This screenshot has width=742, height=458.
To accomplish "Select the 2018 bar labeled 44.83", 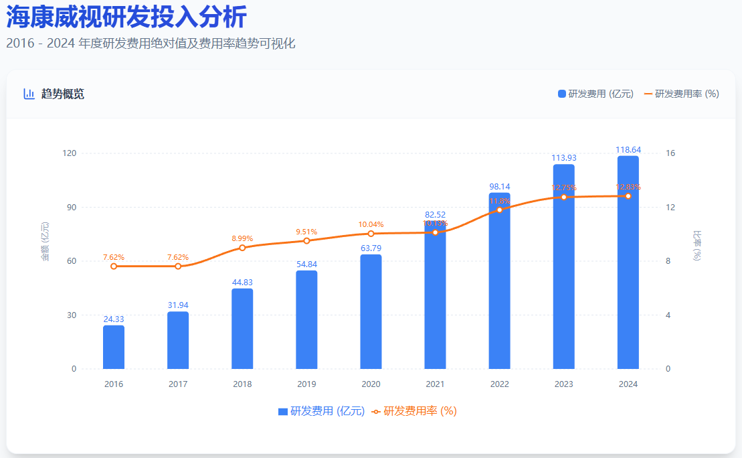I will point(242,329).
